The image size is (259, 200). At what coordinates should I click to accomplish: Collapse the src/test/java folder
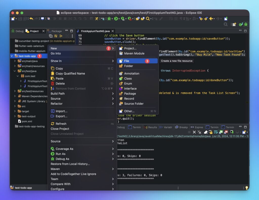tap(15, 71)
